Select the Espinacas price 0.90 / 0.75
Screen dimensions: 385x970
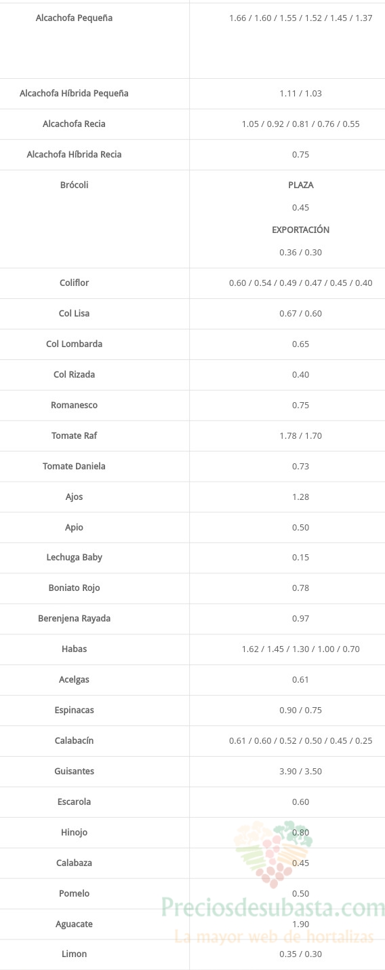click(300, 710)
